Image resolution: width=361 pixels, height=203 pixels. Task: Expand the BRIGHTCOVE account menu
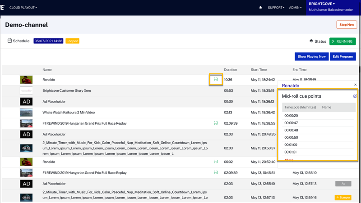pyautogui.click(x=322, y=4)
